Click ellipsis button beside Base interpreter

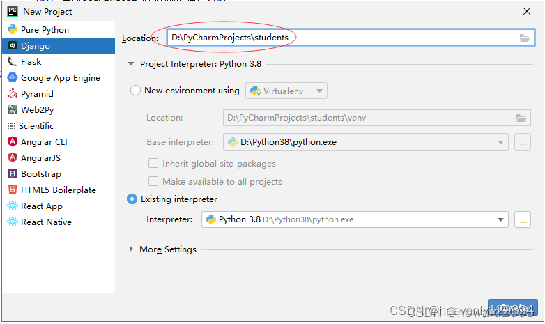pos(523,142)
